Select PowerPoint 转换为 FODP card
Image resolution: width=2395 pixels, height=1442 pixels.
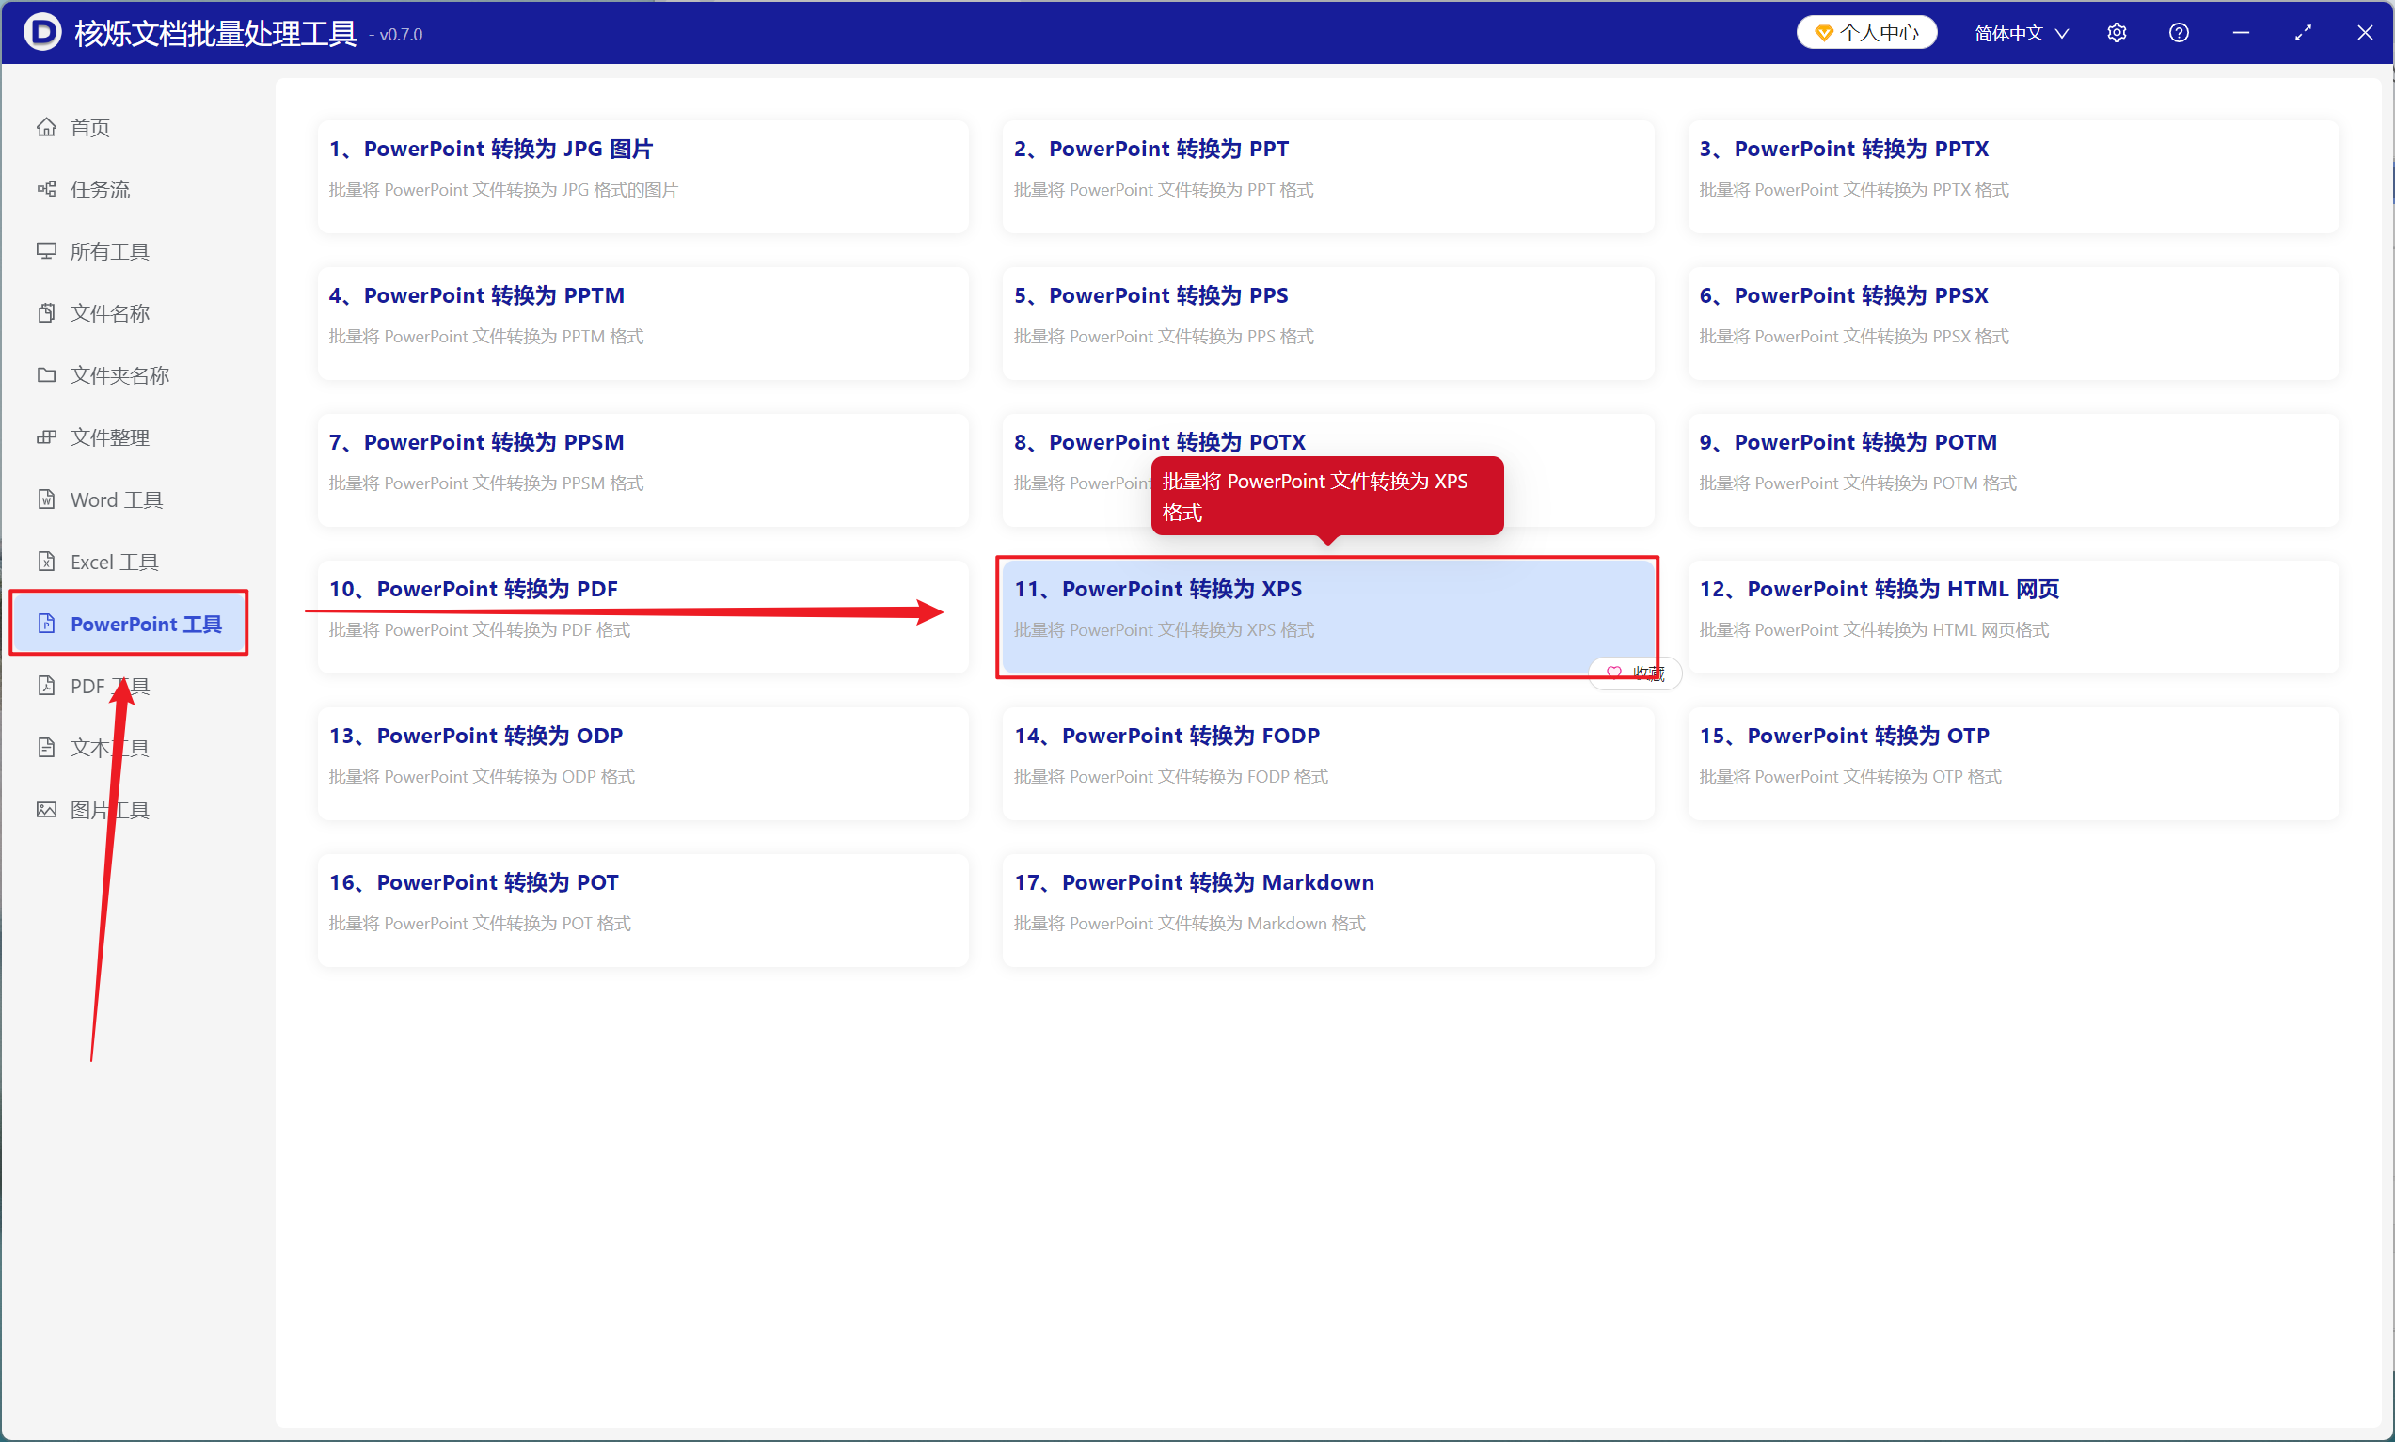point(1327,764)
